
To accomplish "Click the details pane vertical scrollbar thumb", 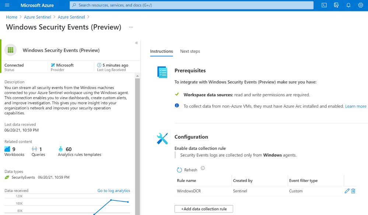I will pos(137,147).
